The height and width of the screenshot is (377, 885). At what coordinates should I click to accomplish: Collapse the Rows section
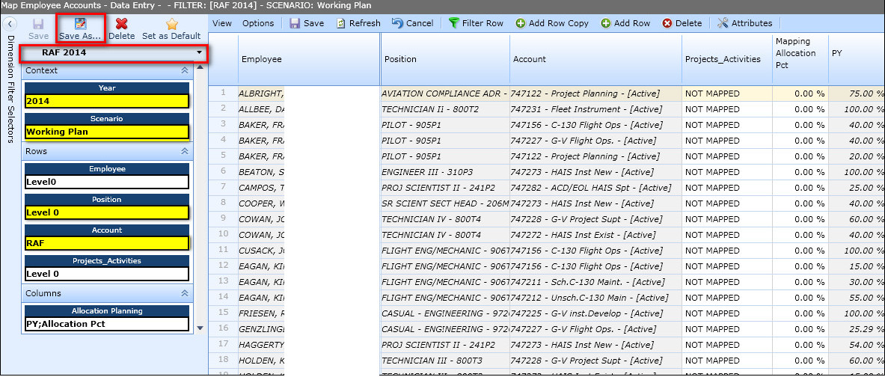tap(184, 151)
